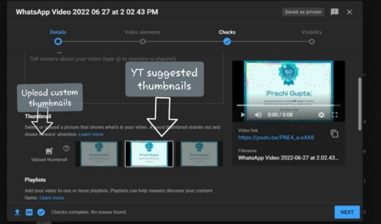Go to the Checks step

[227, 41]
